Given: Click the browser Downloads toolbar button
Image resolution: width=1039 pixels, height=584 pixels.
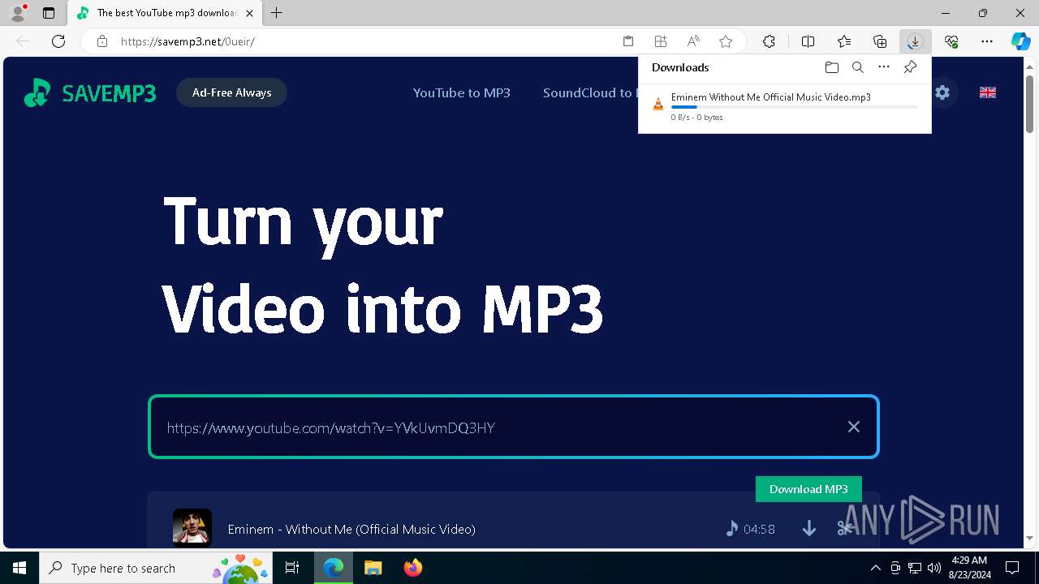Looking at the screenshot, I should [915, 41].
